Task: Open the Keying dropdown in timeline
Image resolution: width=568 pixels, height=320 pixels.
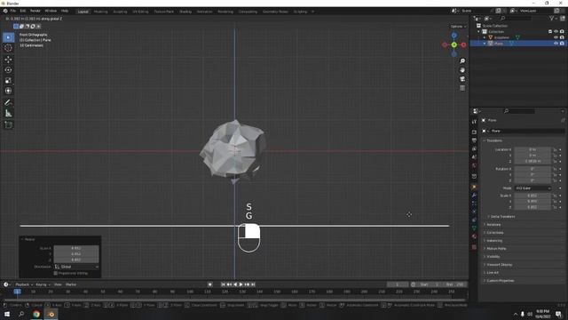Action: (x=43, y=284)
